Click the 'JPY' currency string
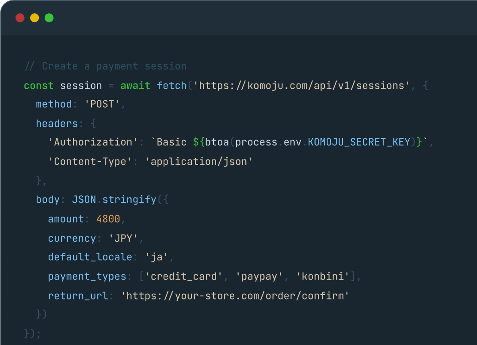The image size is (477, 345). click(123, 238)
